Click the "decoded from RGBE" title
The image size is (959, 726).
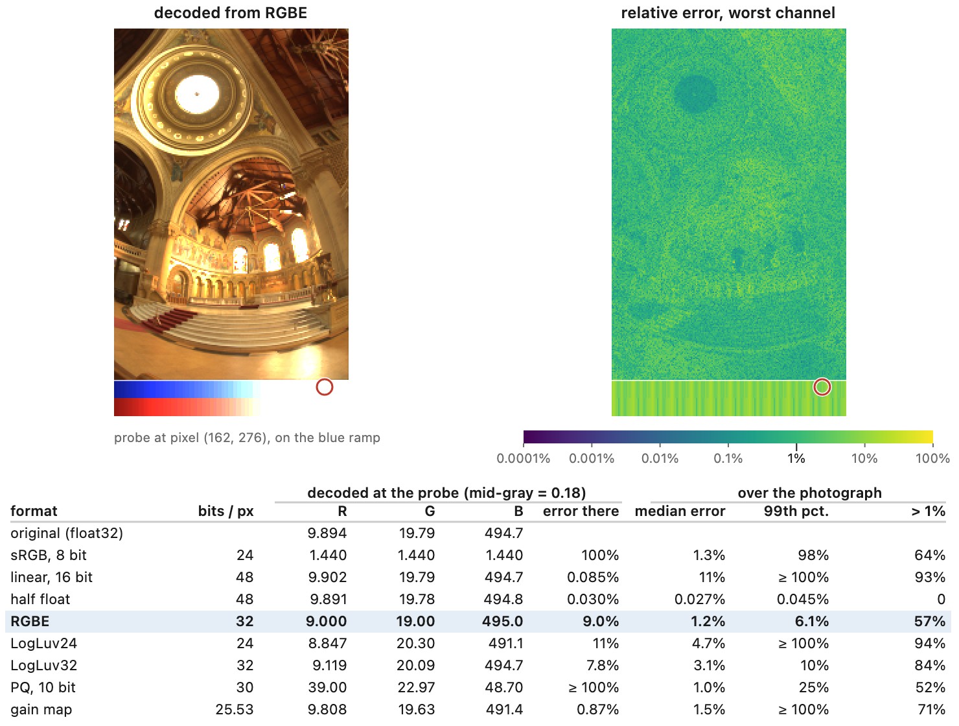[x=231, y=13]
